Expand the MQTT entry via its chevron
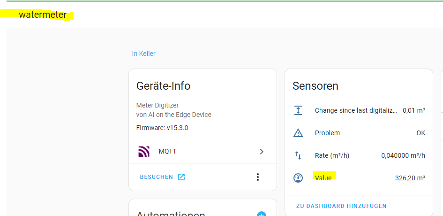Image resolution: width=443 pixels, height=216 pixels. 262,151
